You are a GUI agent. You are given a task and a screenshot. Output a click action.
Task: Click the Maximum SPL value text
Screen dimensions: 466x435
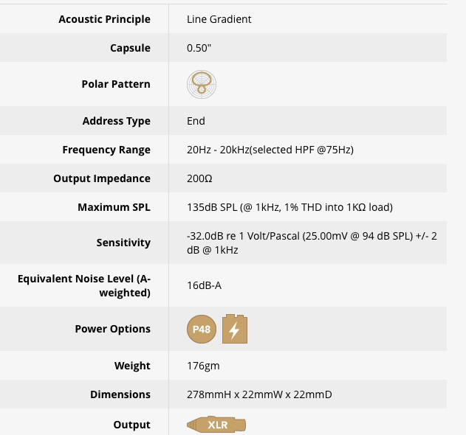coord(289,207)
